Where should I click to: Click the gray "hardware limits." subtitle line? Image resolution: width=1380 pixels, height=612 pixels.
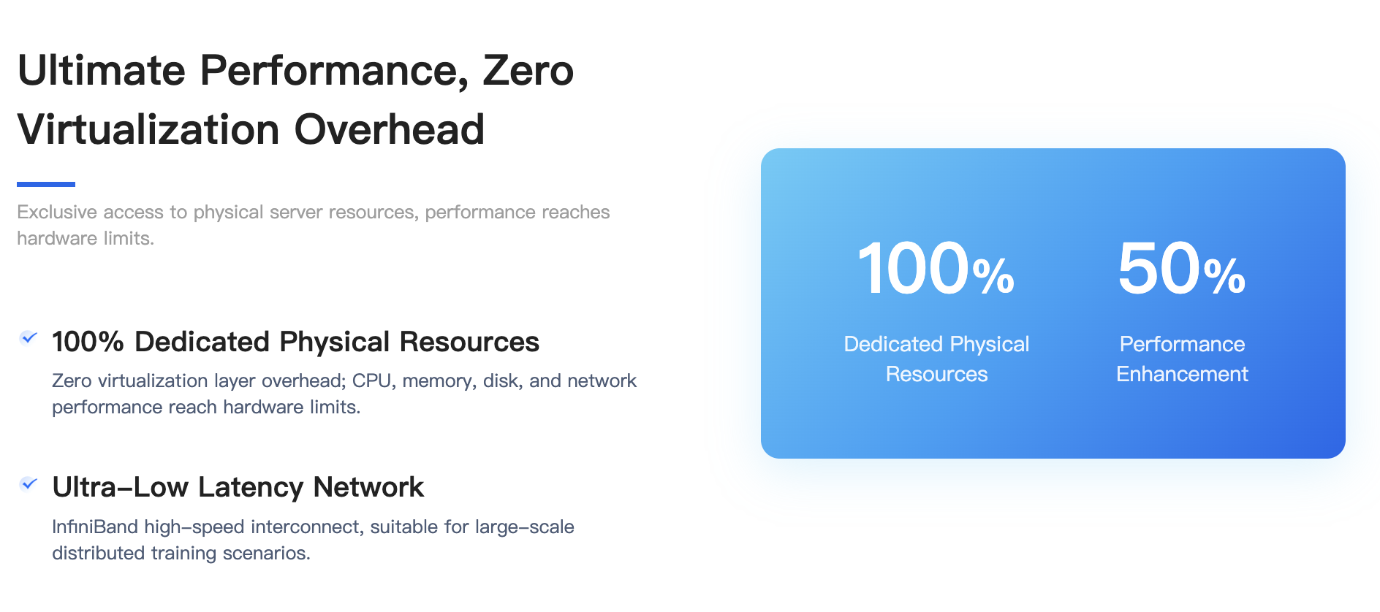[x=86, y=238]
